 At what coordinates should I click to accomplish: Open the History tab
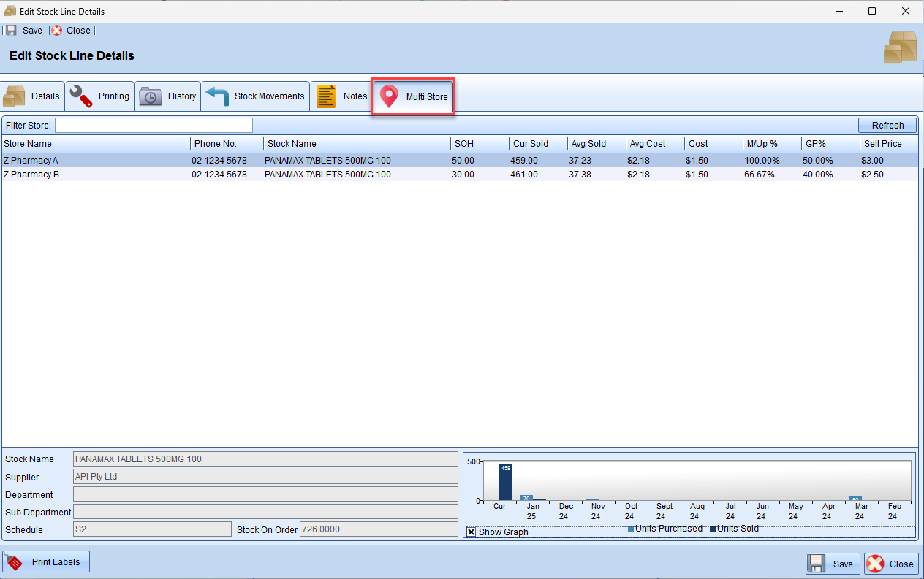coord(168,96)
